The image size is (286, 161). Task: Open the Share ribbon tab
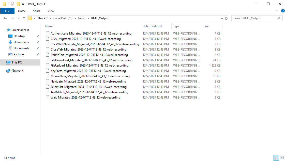coord(37,11)
